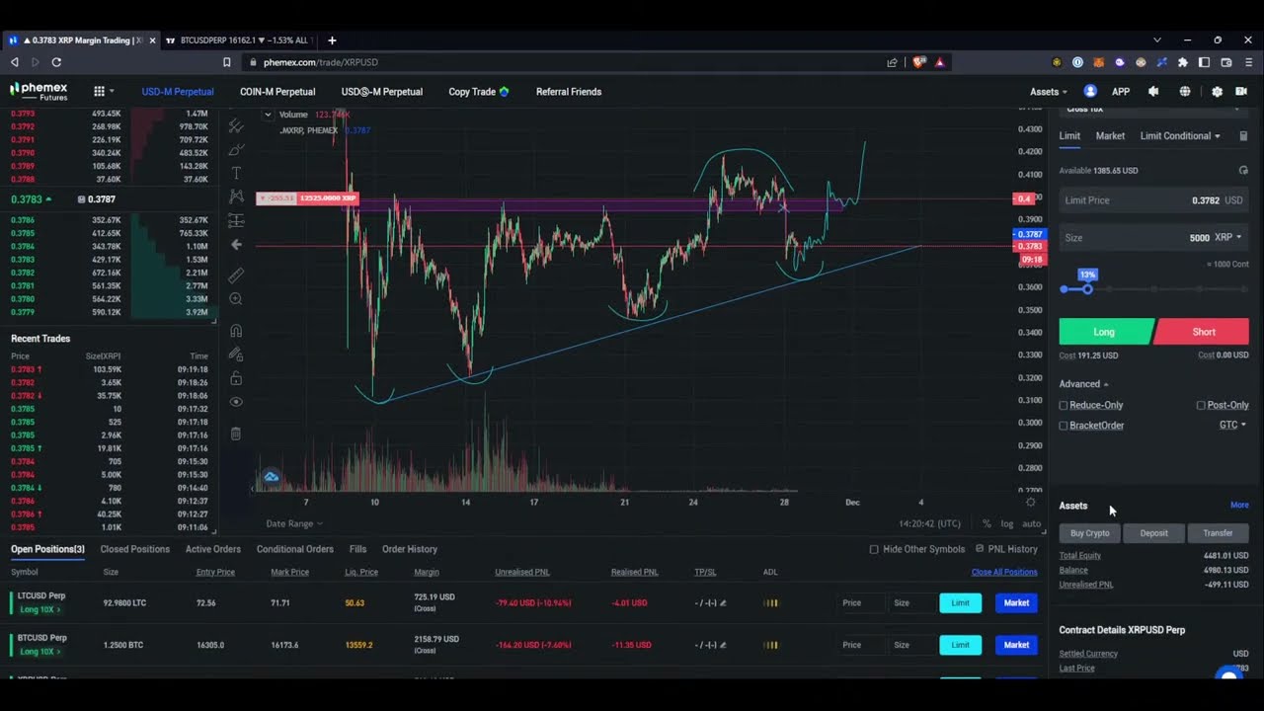Screen dimensions: 1264x711
Task: Check Hide Other Symbols
Action: [x=874, y=549]
